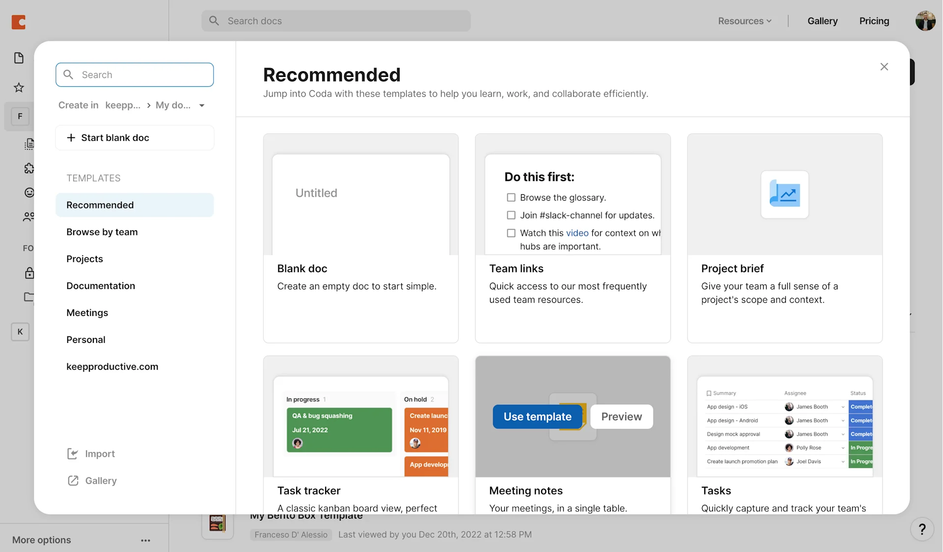Select the Packs puzzle-piece icon

pyautogui.click(x=29, y=168)
